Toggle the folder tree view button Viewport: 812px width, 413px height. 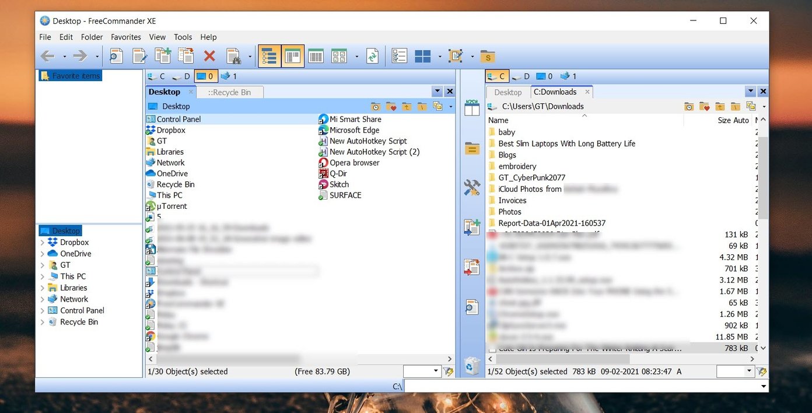[x=269, y=56]
